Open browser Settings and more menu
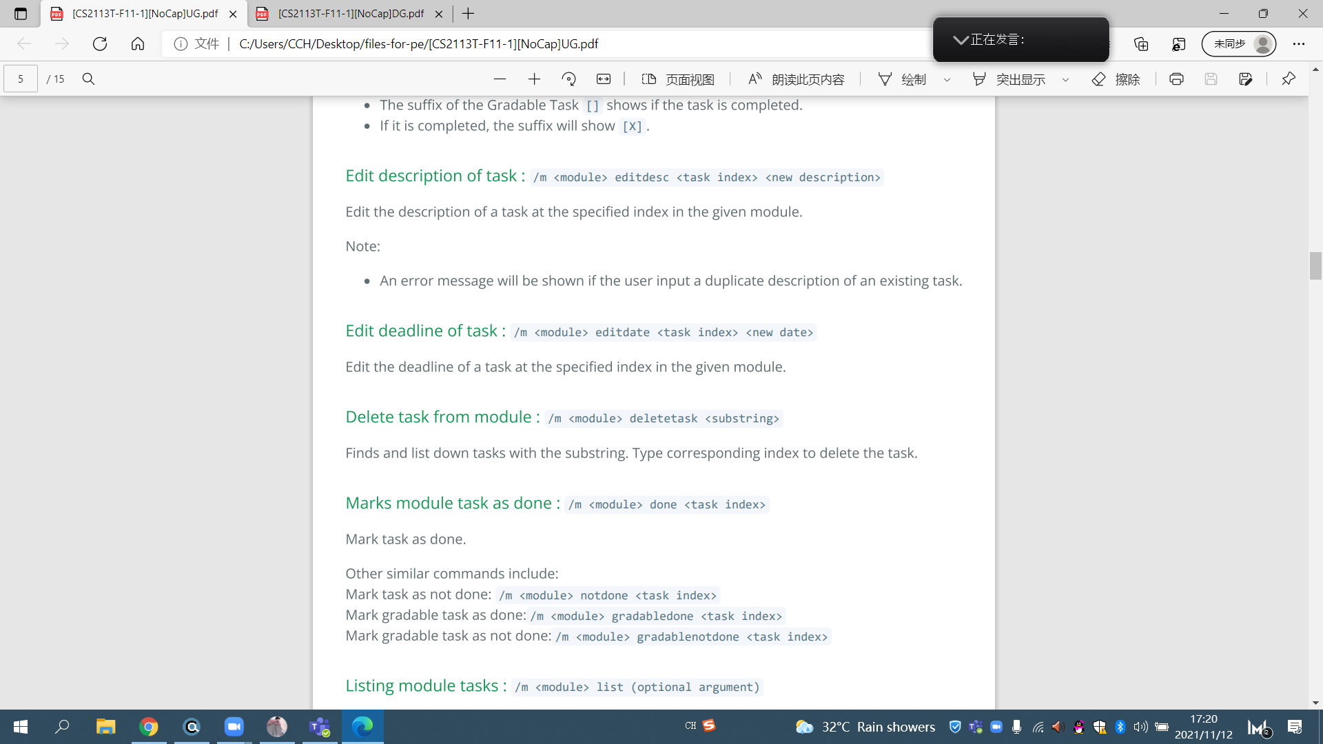This screenshot has width=1323, height=744. click(1299, 44)
